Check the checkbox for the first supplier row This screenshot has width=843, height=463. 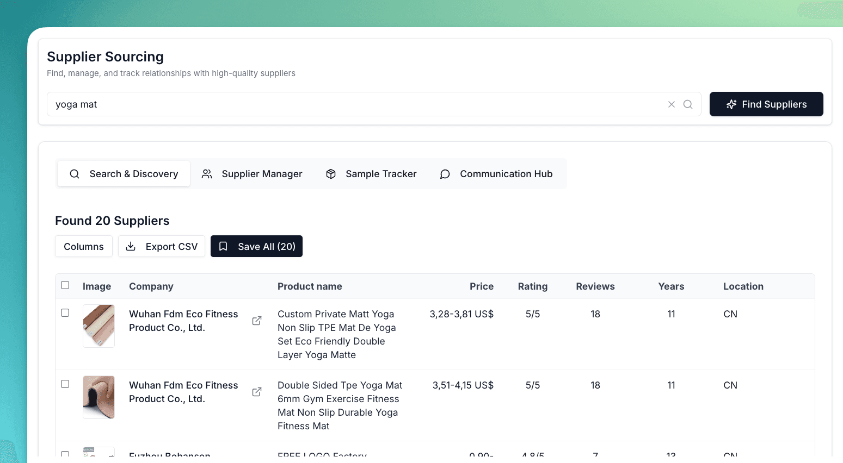point(65,313)
